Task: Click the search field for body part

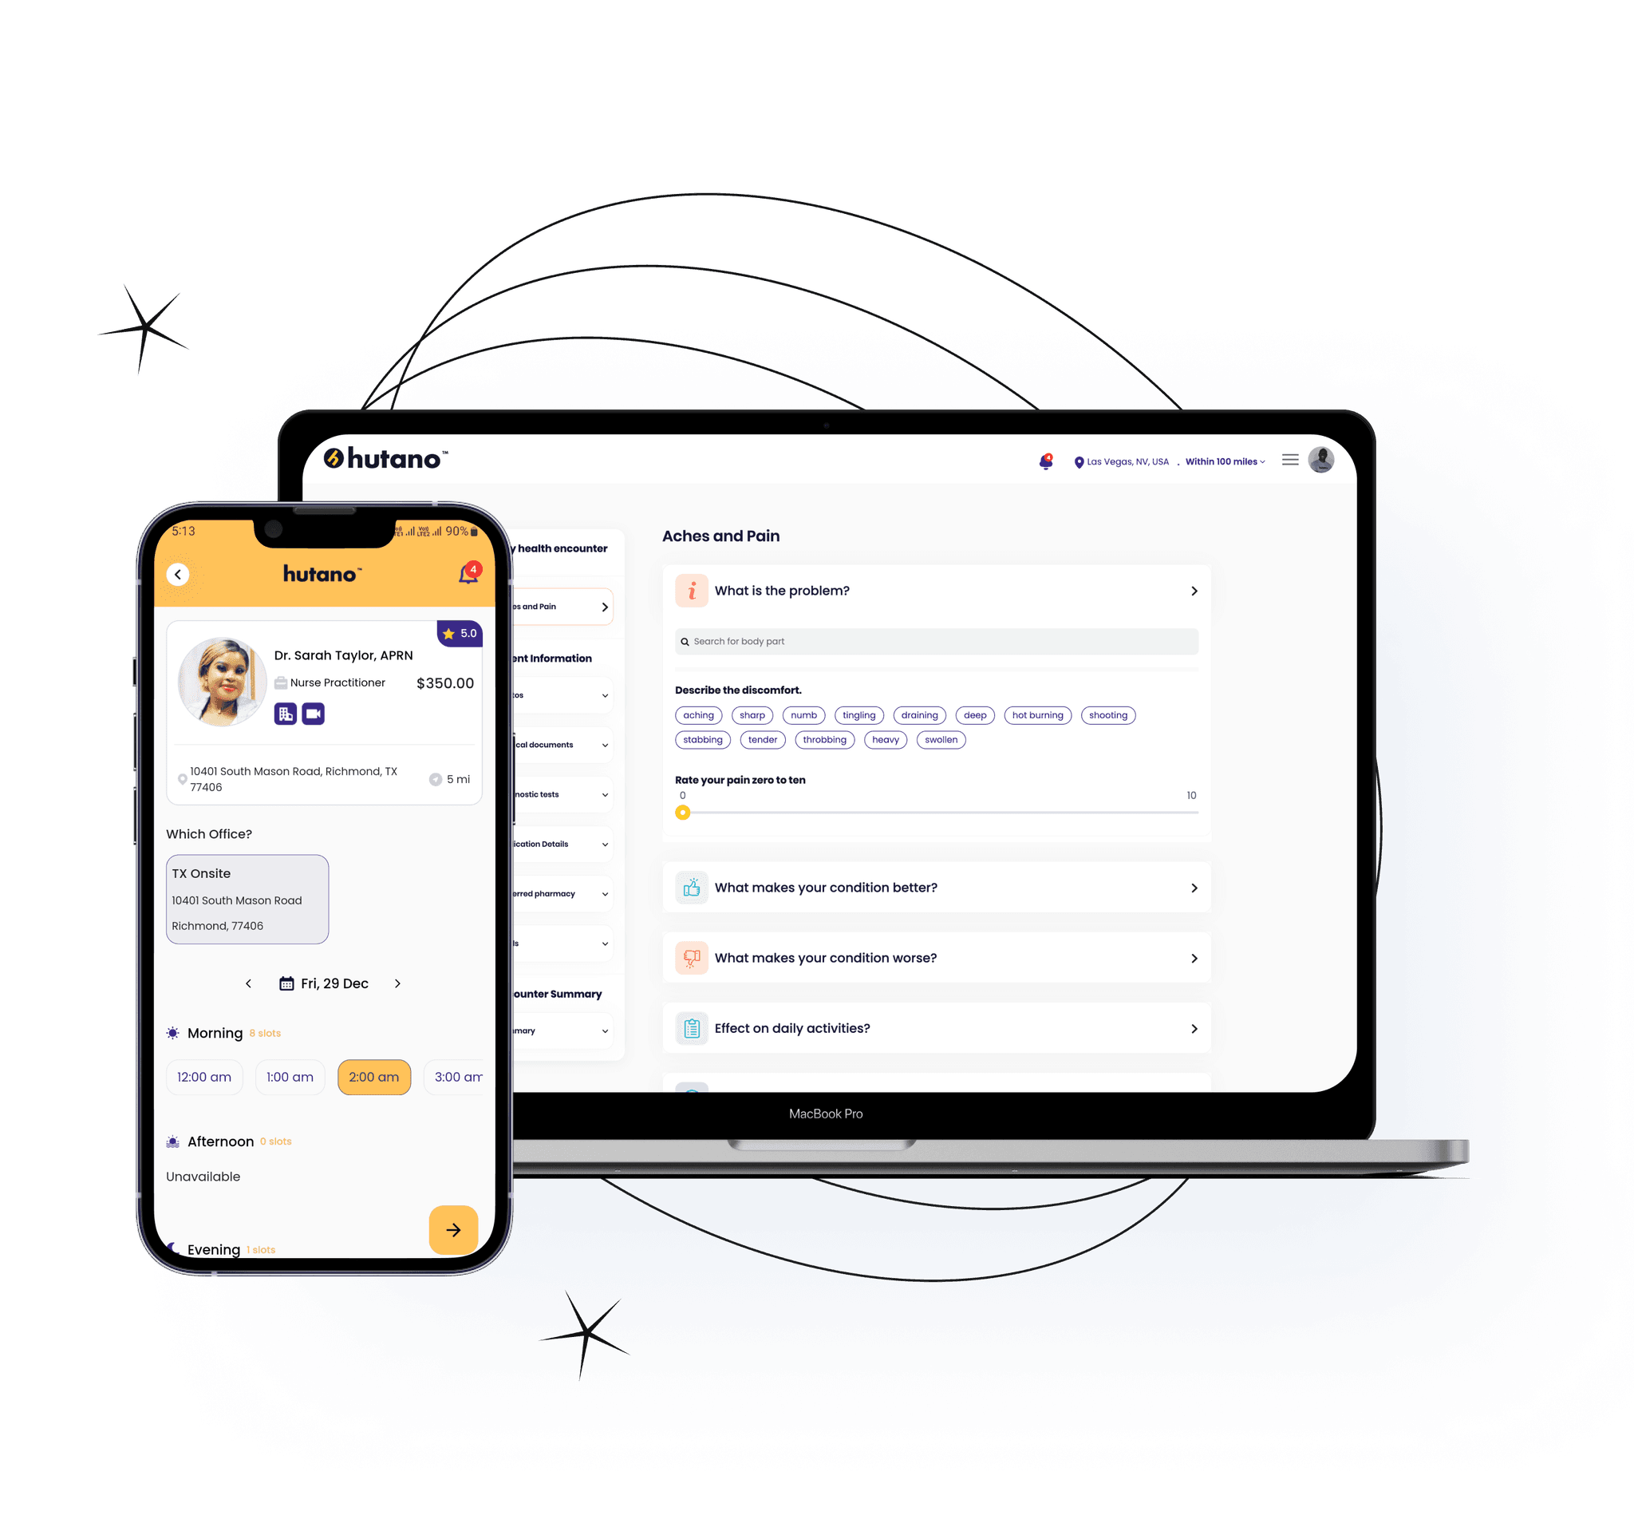Action: [933, 641]
